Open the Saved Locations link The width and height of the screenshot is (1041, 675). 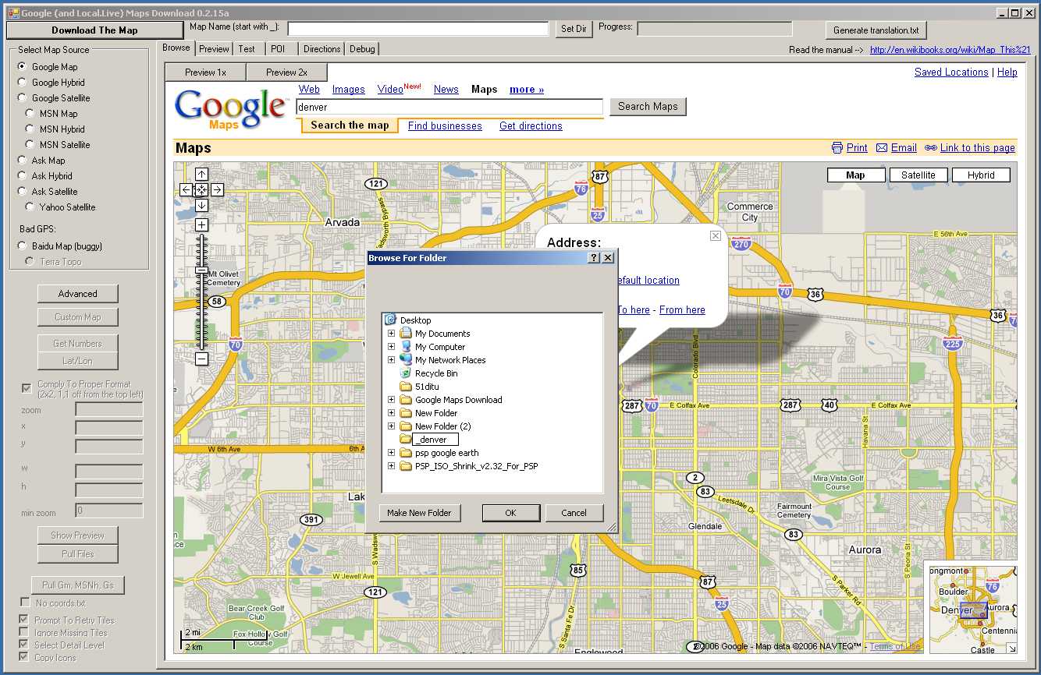pos(951,72)
